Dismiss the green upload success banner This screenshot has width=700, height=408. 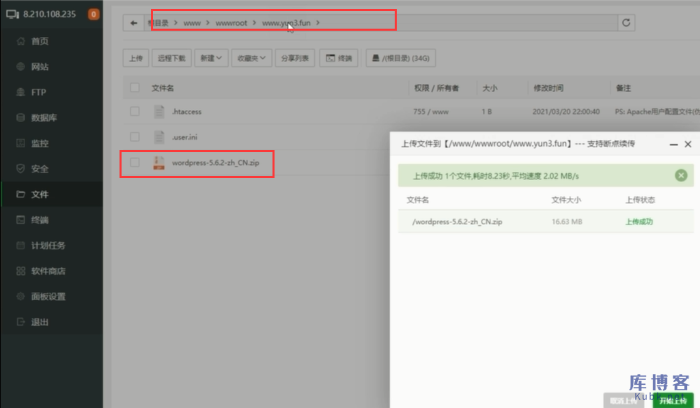click(x=680, y=175)
